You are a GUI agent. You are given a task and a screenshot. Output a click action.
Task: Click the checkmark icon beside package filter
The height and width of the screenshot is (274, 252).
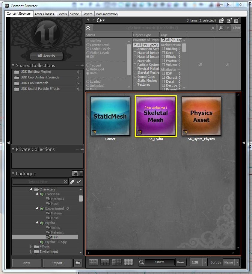(79, 182)
